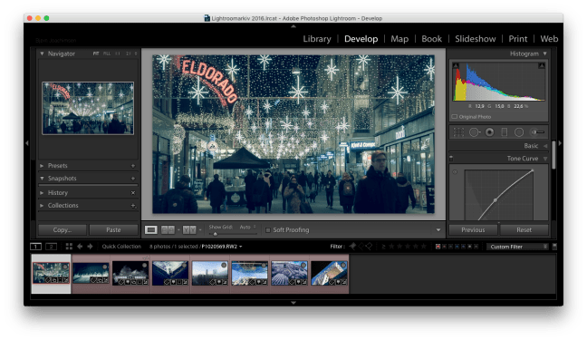Image resolution: width=587 pixels, height=340 pixels.
Task: Select Loupe view mode icon
Action: click(151, 229)
